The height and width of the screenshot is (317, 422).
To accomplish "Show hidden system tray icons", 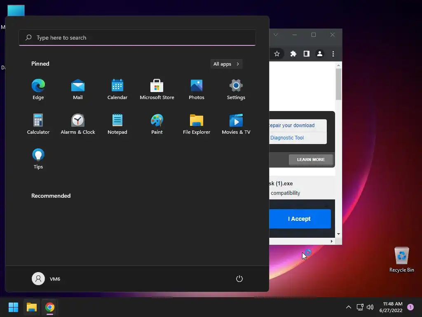I will [x=349, y=307].
